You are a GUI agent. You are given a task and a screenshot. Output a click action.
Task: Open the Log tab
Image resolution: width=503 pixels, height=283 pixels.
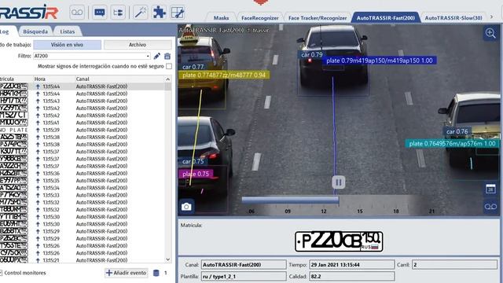coord(6,31)
